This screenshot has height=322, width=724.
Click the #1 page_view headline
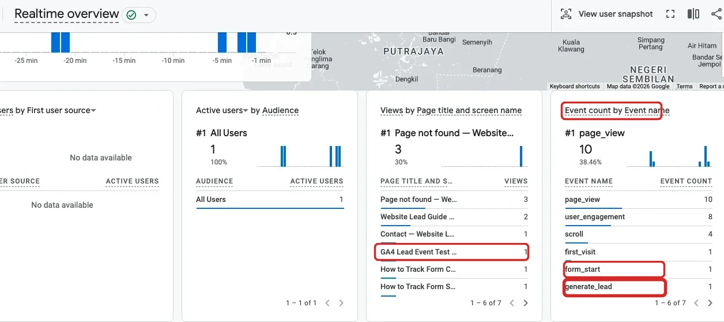click(595, 133)
